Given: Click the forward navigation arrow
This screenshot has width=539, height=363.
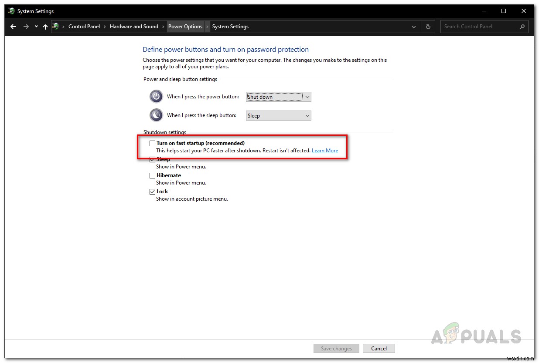Looking at the screenshot, I should click(x=25, y=27).
